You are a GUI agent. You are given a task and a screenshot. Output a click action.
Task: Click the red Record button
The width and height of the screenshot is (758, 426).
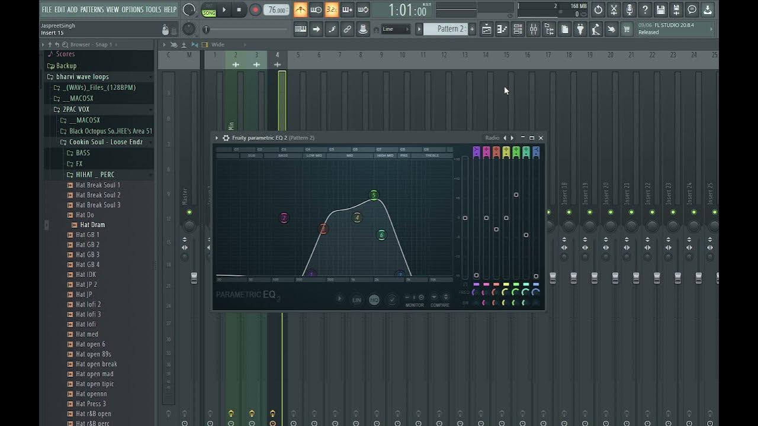point(255,9)
